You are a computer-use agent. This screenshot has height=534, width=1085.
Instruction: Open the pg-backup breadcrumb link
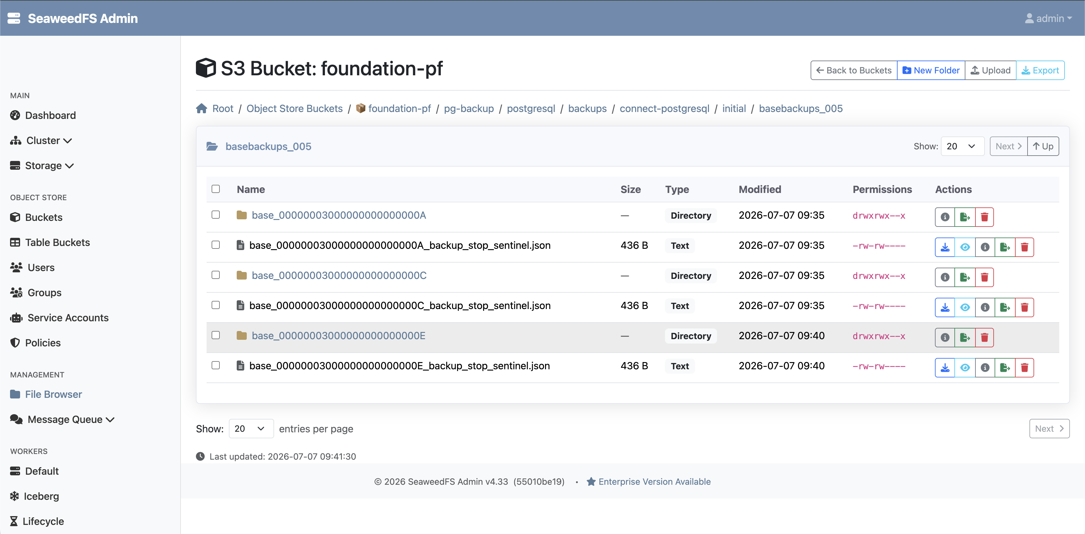[x=469, y=109]
